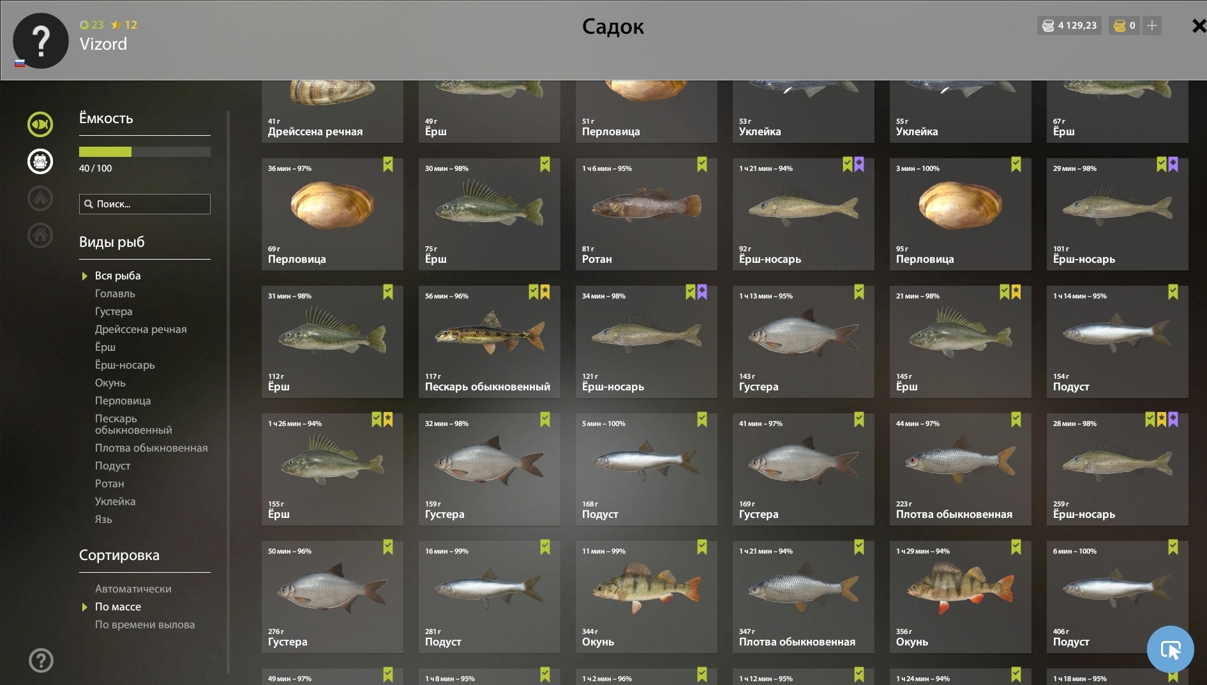This screenshot has height=685, width=1207.
Task: Click the home storage sidebar icon
Action: pyautogui.click(x=40, y=235)
